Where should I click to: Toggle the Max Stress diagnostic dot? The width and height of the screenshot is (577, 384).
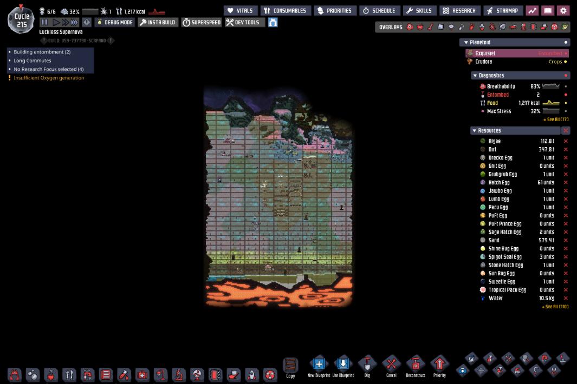pyautogui.click(x=566, y=111)
